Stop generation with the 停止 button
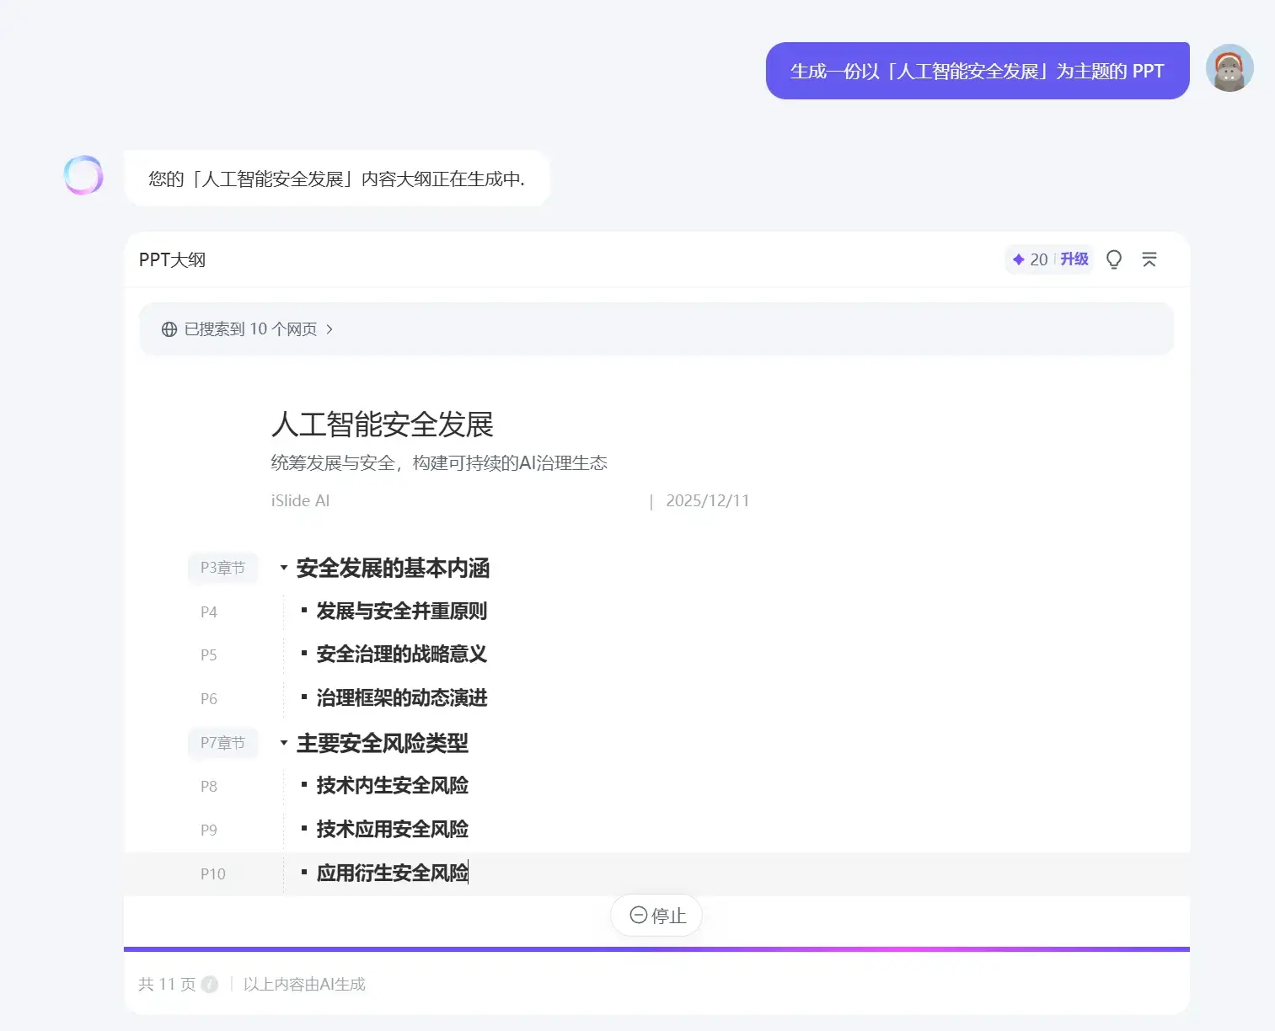 pyautogui.click(x=656, y=916)
